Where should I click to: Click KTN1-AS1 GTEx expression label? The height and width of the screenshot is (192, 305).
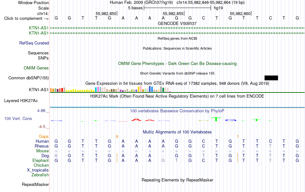[39, 90]
